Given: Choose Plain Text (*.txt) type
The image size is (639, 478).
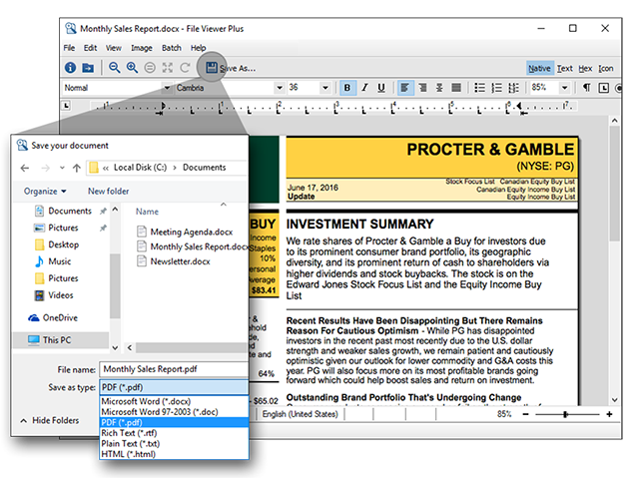Looking at the screenshot, I should pos(174,443).
